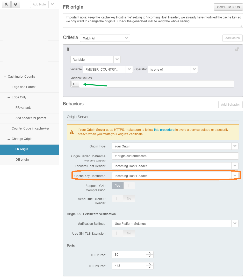The image size is (245, 278).
Task: Click the View Rule JSON button
Action: [x=228, y=7]
